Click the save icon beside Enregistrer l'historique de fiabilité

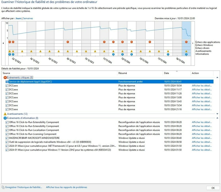tap(3, 187)
